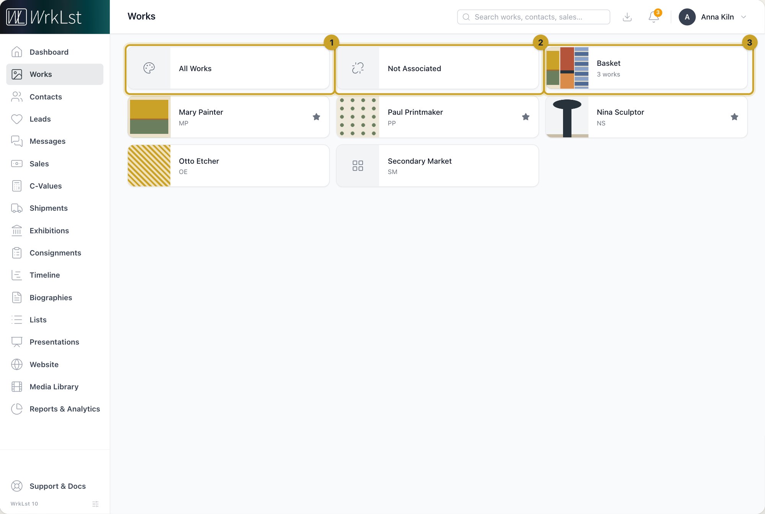Open Timeline view
The height and width of the screenshot is (514, 765).
(x=55, y=275)
